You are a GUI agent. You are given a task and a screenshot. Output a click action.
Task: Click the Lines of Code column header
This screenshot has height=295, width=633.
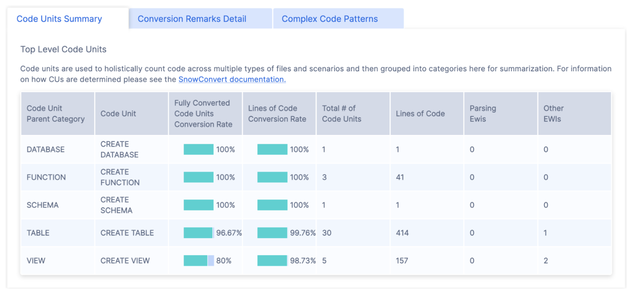(420, 114)
